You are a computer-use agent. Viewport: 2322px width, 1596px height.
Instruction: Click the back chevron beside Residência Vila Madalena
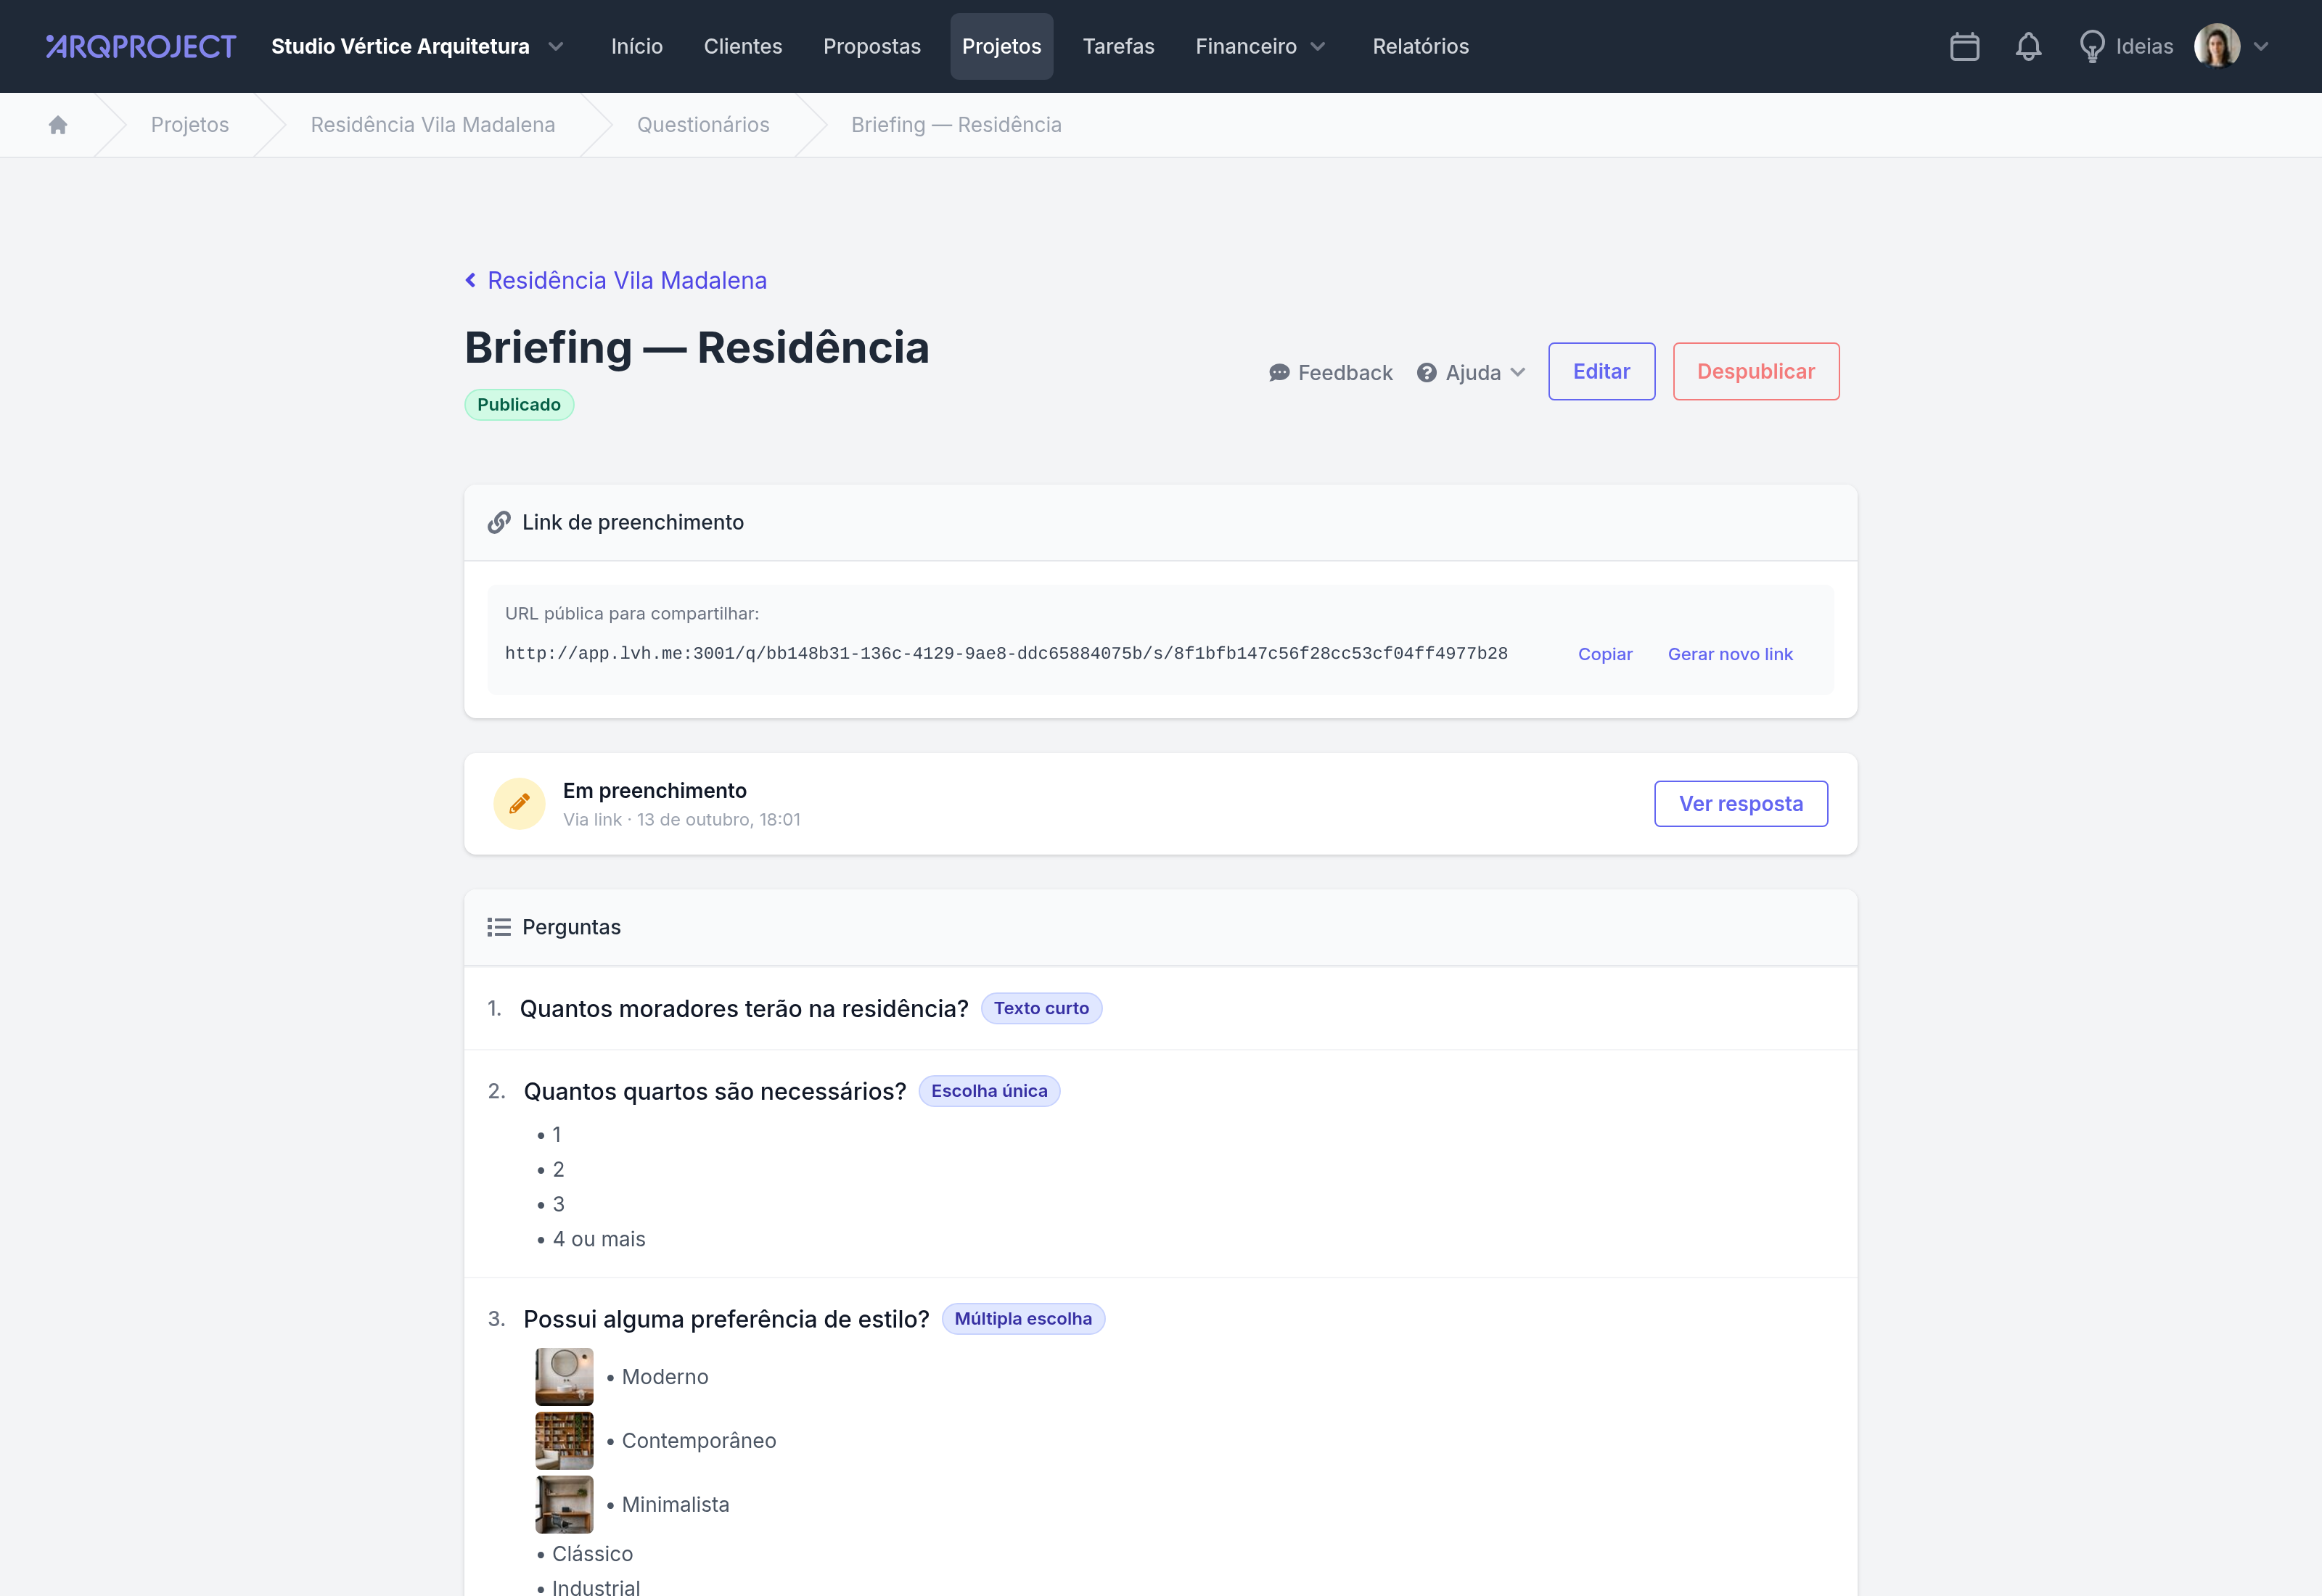470,281
